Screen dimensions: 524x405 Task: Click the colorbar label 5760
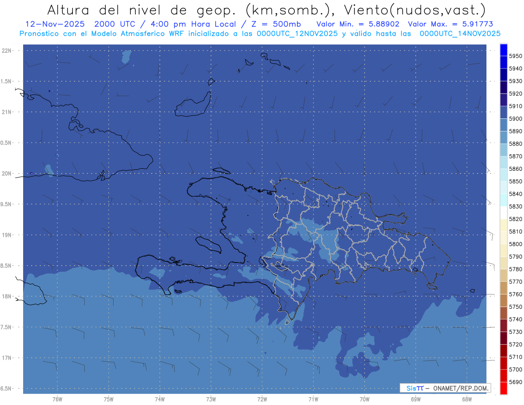click(x=515, y=294)
